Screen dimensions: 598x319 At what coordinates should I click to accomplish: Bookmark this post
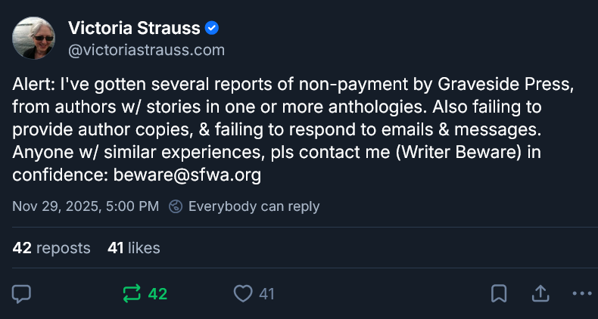pos(499,293)
